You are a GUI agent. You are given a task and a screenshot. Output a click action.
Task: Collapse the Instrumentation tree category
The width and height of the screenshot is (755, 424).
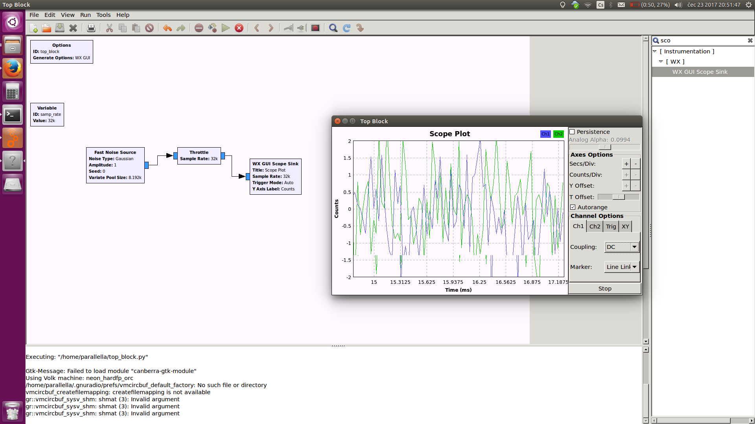coord(655,51)
